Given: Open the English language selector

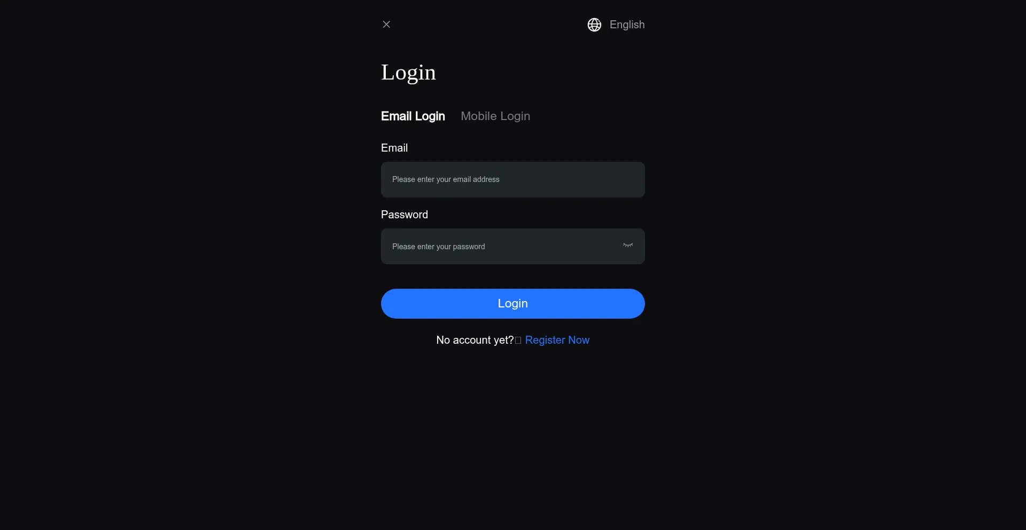Looking at the screenshot, I should pos(616,25).
